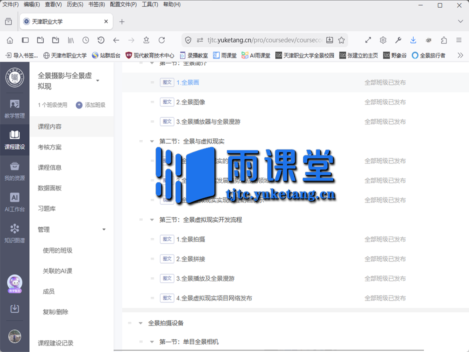Collapse the 全景拍摄设备 chapter
Screen dimensions: 469x352
(x=141, y=323)
